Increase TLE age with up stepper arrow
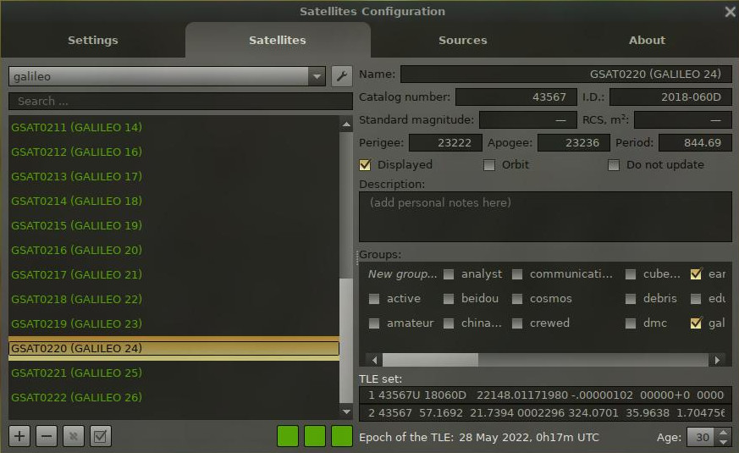This screenshot has height=453, width=739. point(722,433)
